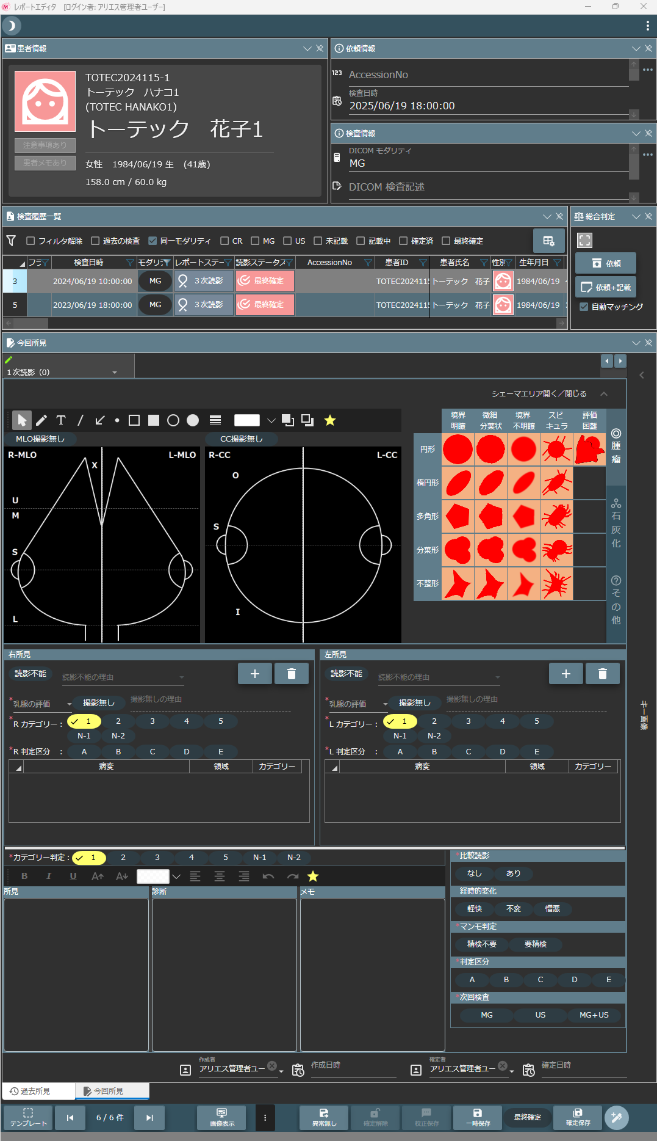Viewport: 657px width, 1141px height.
Task: Switch to the 今回所見 bottom tab
Action: click(x=111, y=1091)
